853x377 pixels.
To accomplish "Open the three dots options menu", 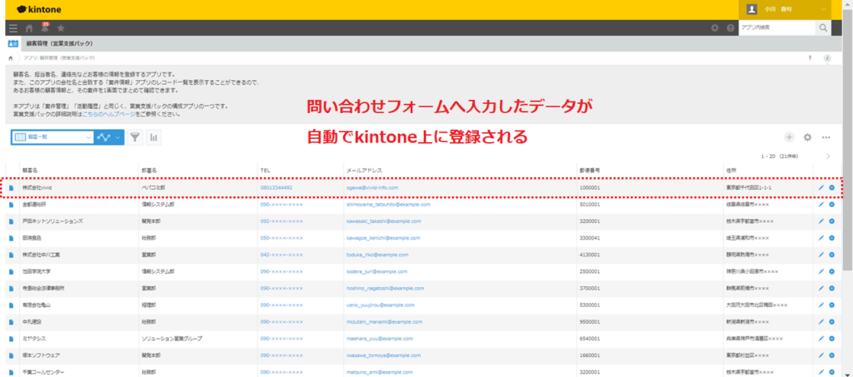I will pos(826,137).
